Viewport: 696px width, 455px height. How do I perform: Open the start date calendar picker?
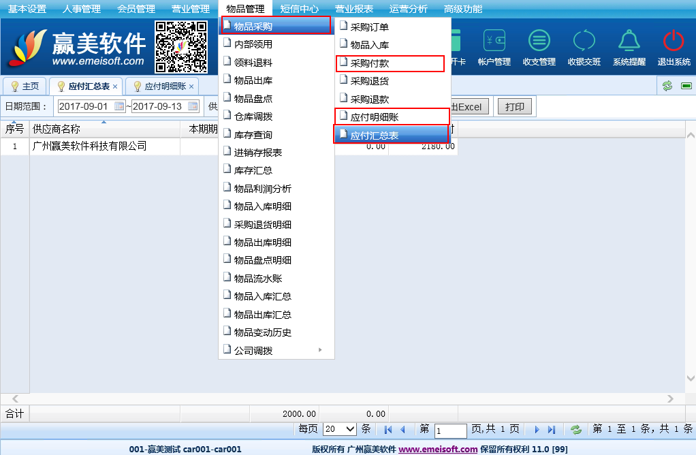pos(119,106)
